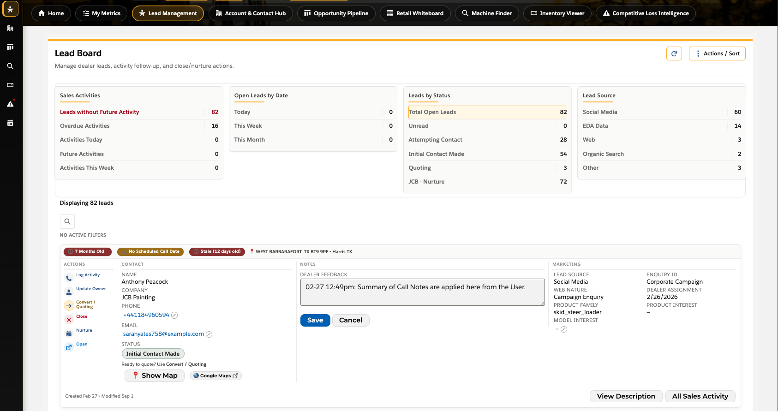This screenshot has height=411, width=778.
Task: Open the Machine Finder tab
Action: coord(487,13)
